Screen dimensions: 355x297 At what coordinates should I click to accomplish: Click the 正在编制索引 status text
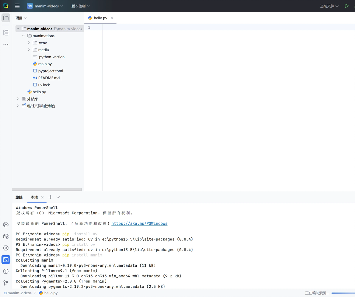click(317, 293)
